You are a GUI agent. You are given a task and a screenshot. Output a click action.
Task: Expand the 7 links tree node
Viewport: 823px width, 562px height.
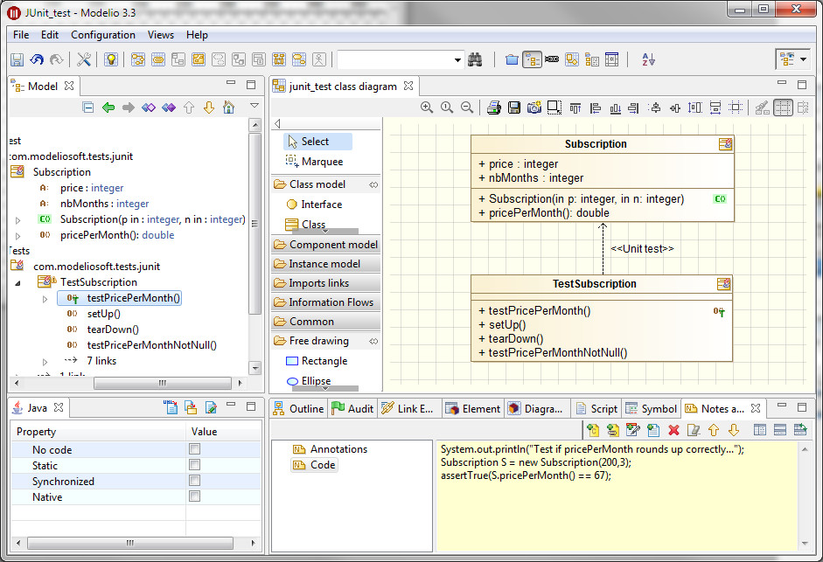[45, 362]
